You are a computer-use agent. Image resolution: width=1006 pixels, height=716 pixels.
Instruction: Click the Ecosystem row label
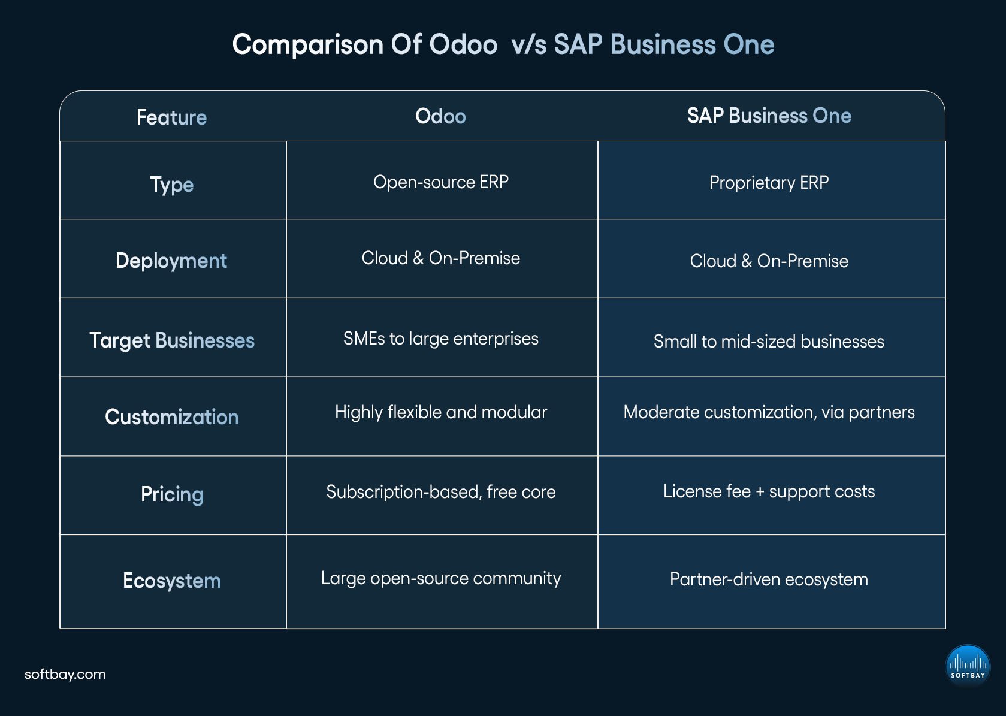tap(172, 581)
